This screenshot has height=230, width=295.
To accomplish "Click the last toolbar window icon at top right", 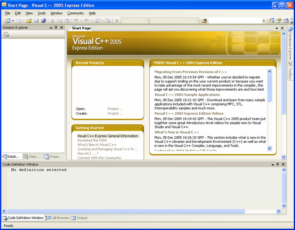I will (x=286, y=21).
